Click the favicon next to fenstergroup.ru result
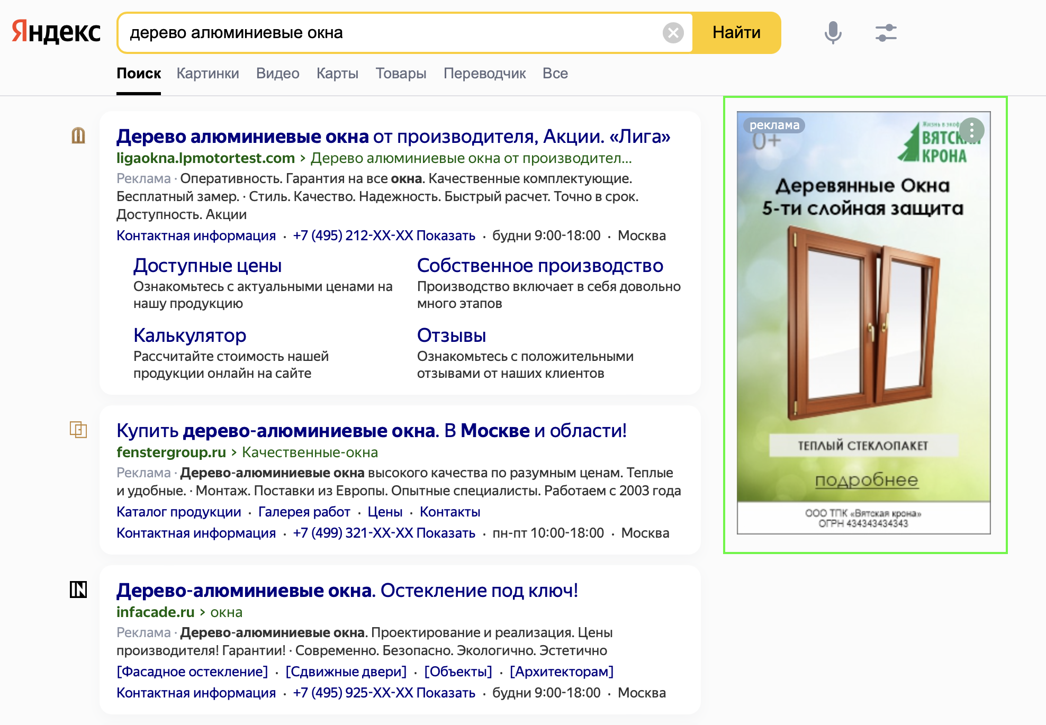The image size is (1046, 725). [78, 430]
